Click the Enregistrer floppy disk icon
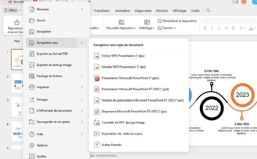This screenshot has width=257, height=159. pos(32,32)
